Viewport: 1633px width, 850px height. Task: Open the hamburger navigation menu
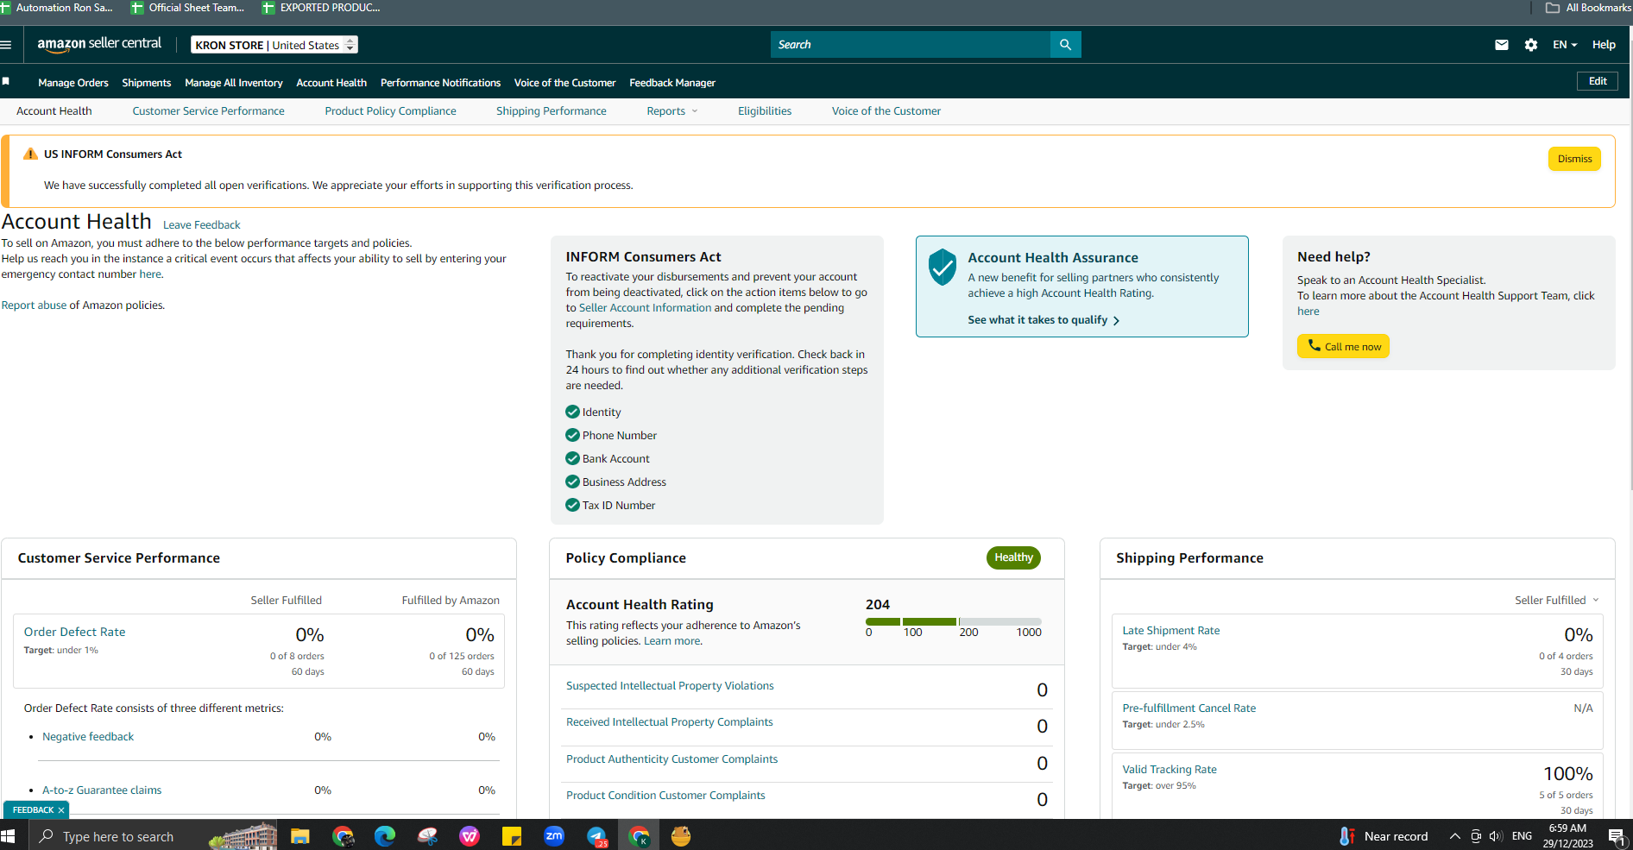[6, 45]
